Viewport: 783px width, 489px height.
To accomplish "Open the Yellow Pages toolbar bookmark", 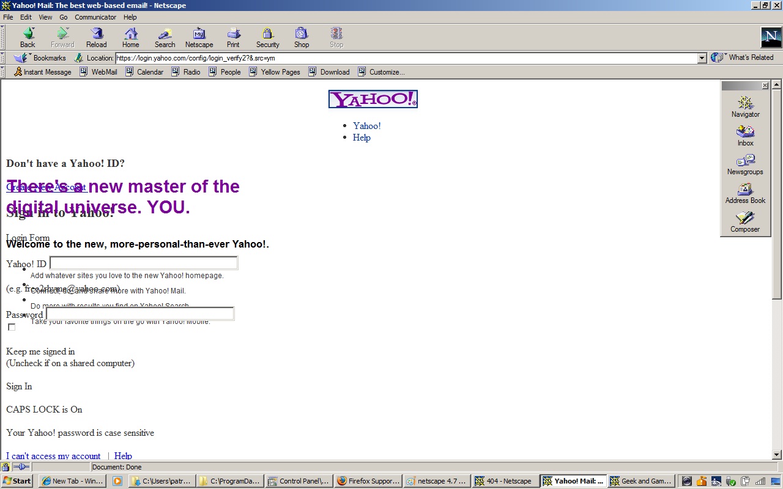I will click(x=275, y=72).
